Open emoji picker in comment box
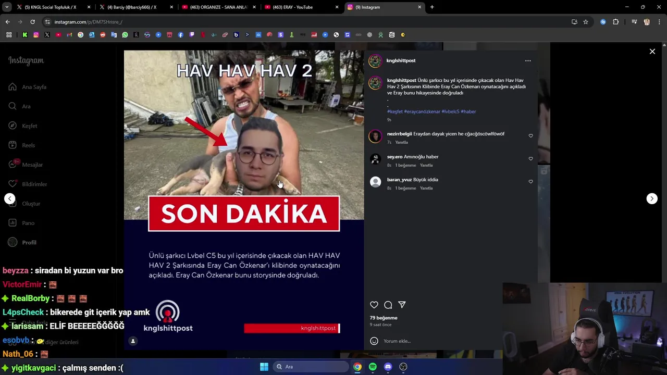 click(x=374, y=341)
